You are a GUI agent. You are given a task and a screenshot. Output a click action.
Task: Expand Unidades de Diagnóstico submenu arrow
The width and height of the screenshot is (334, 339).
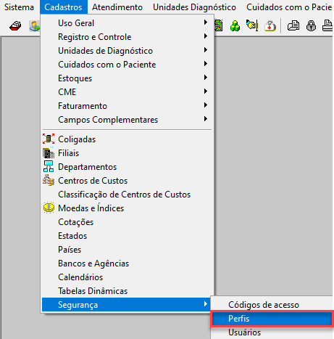tap(206, 50)
